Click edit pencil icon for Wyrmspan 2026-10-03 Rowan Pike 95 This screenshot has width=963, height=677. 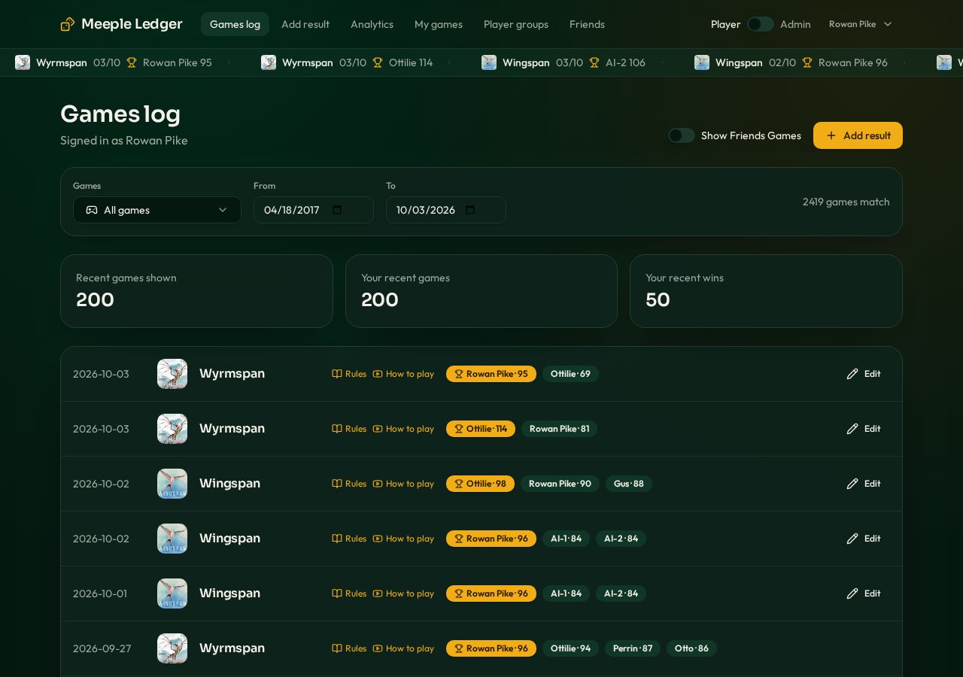click(x=852, y=374)
